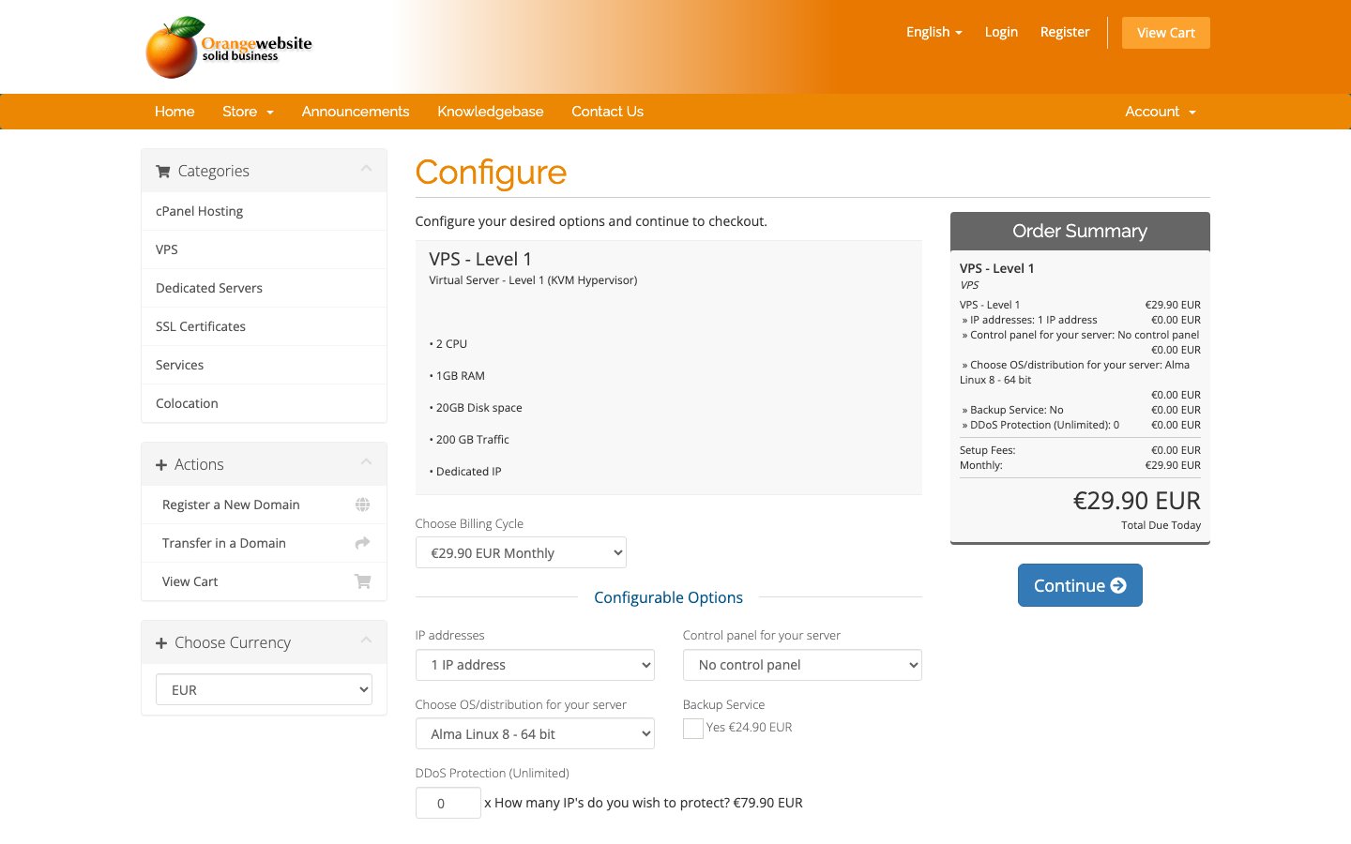Open Announcements in the navigation bar
This screenshot has height=844, width=1351.
tap(356, 112)
